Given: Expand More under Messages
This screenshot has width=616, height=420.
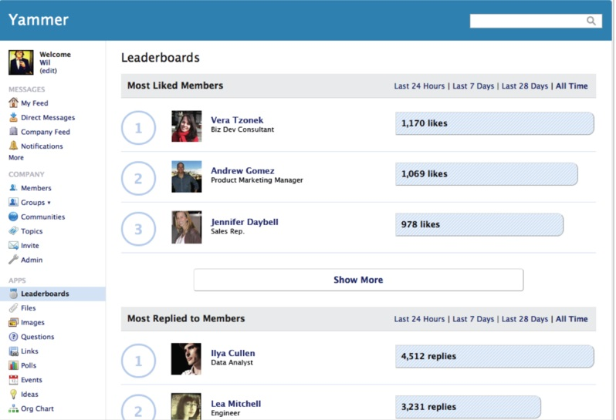Looking at the screenshot, I should pos(16,157).
